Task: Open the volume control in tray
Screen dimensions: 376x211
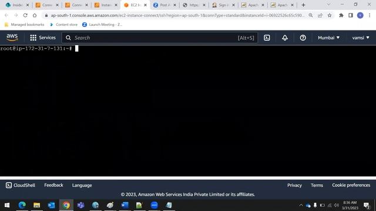Action: [337, 205]
